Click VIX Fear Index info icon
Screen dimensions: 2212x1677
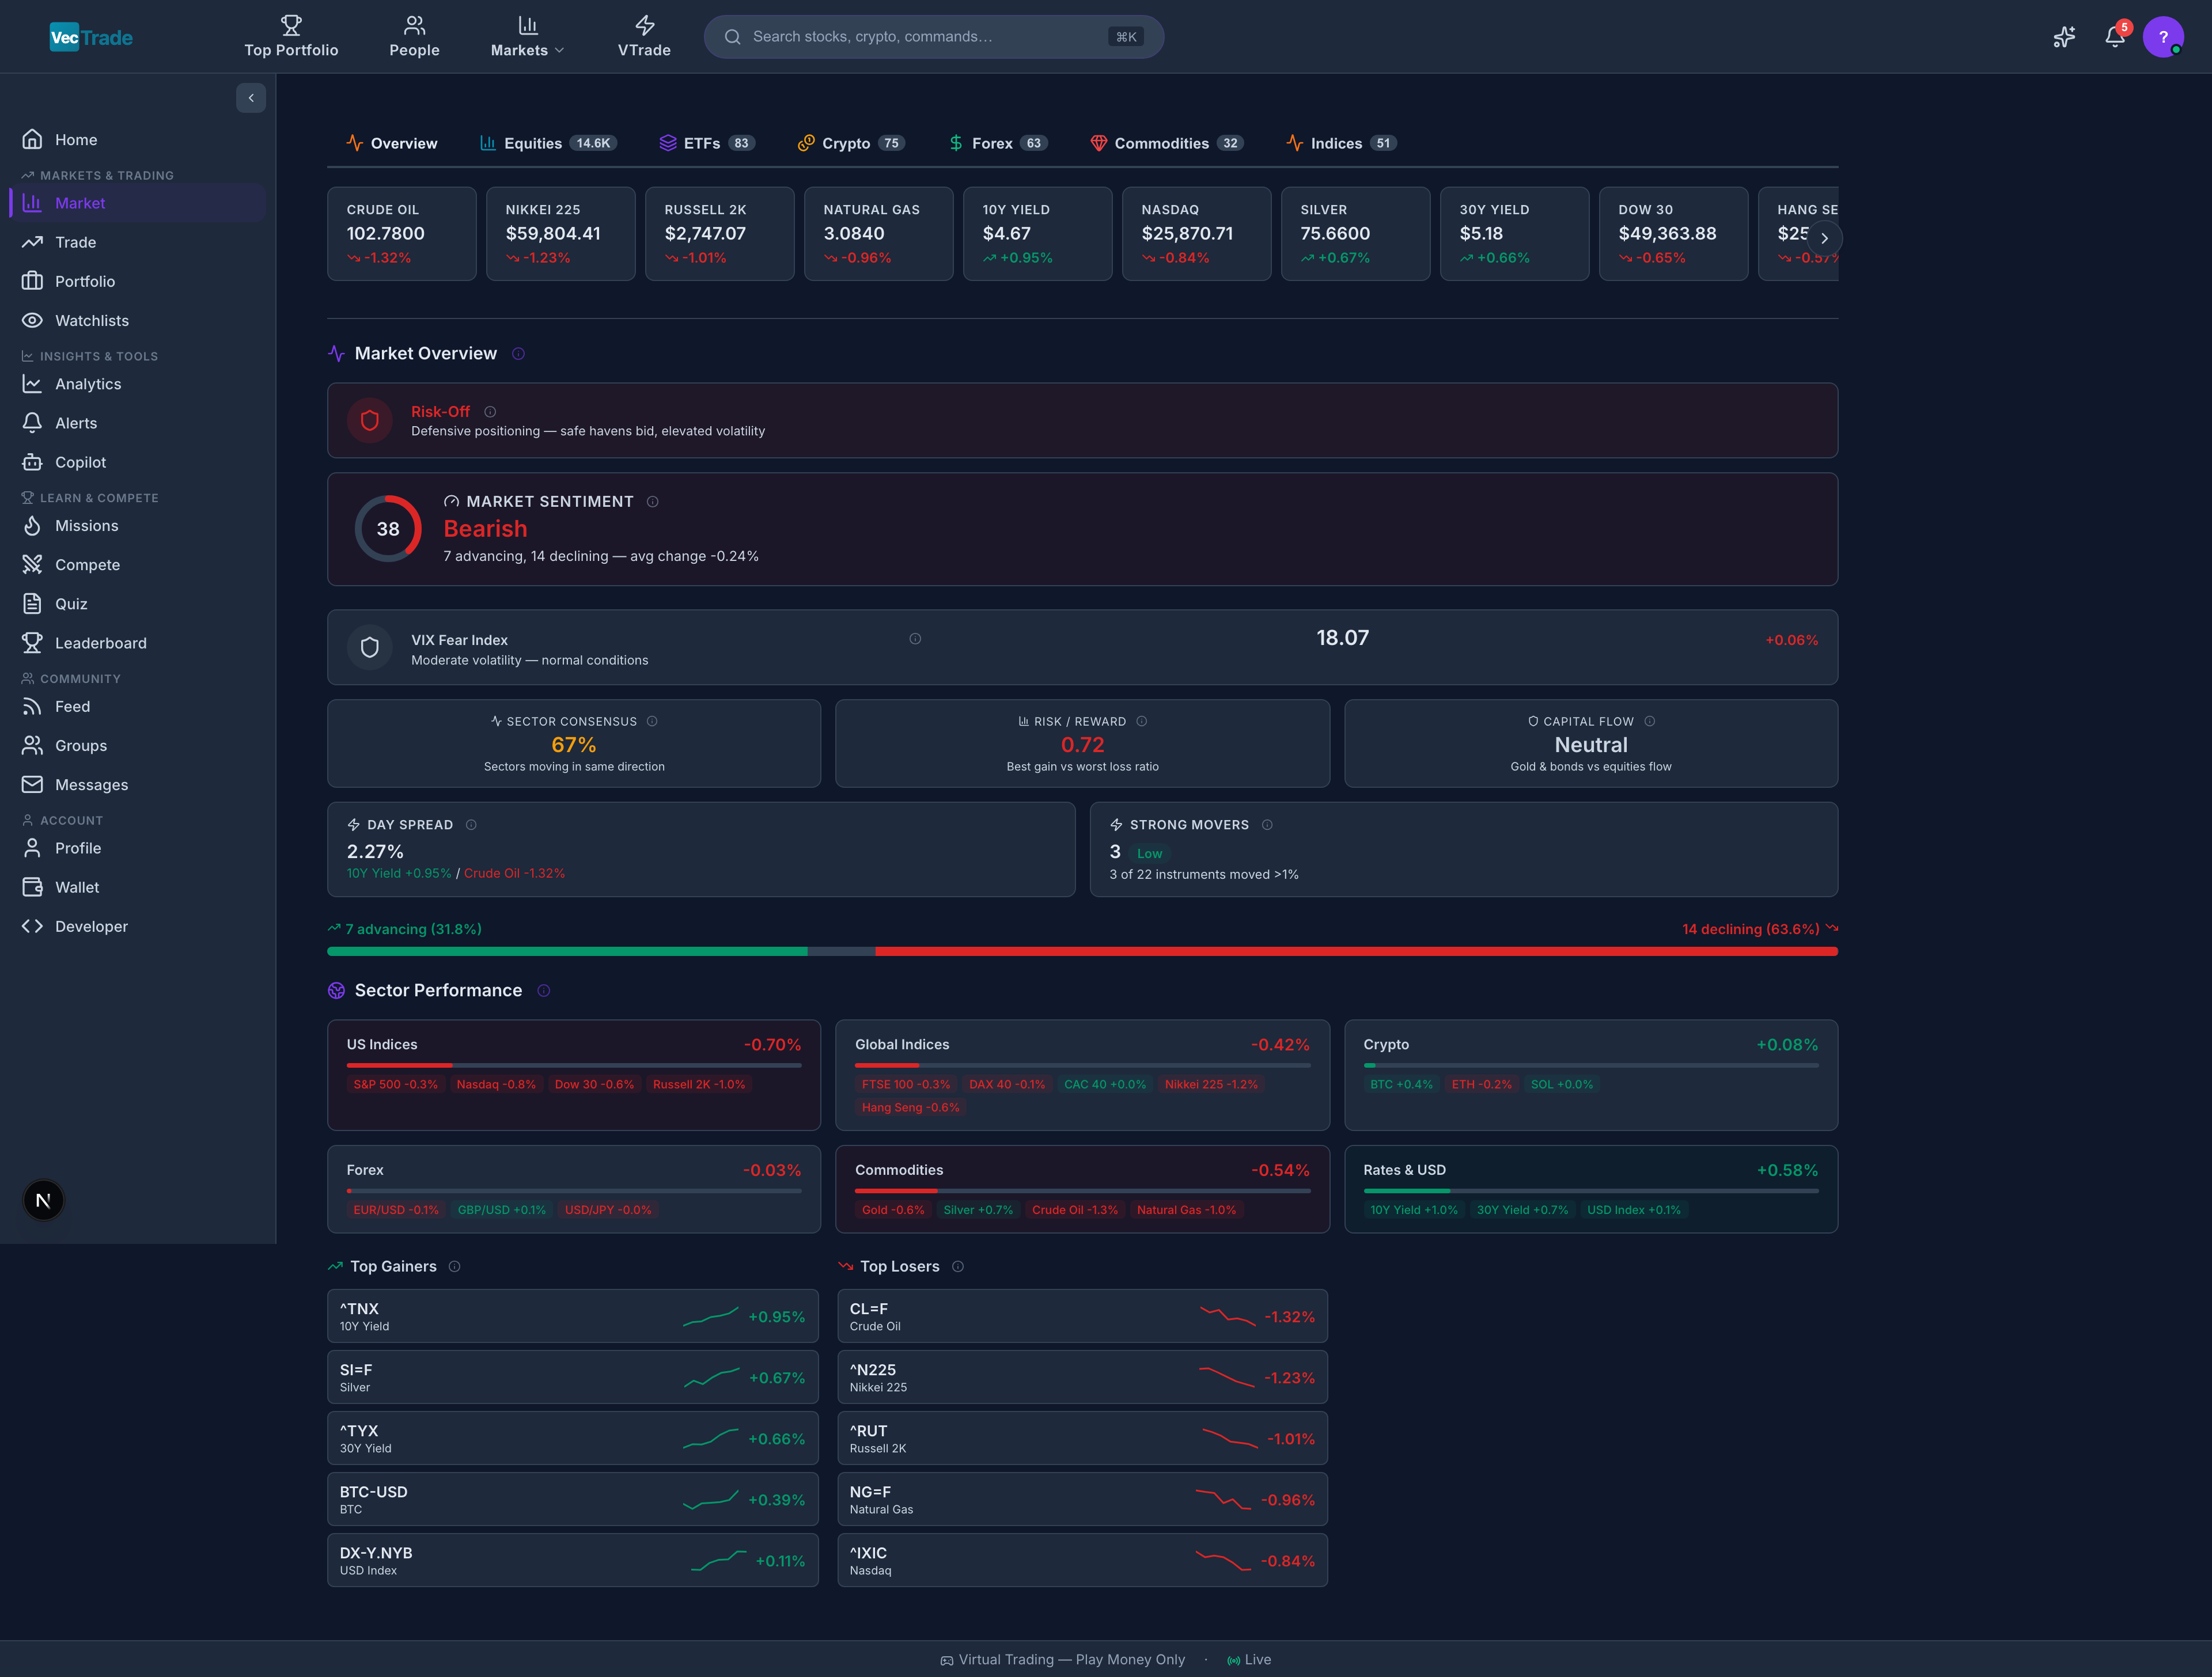(x=915, y=639)
